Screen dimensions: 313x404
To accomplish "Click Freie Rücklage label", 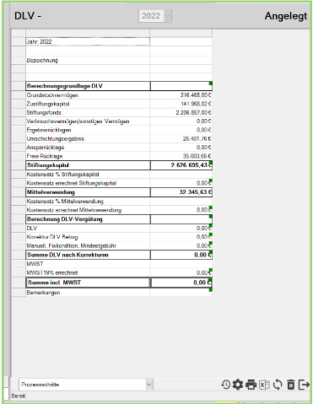I will (45, 156).
